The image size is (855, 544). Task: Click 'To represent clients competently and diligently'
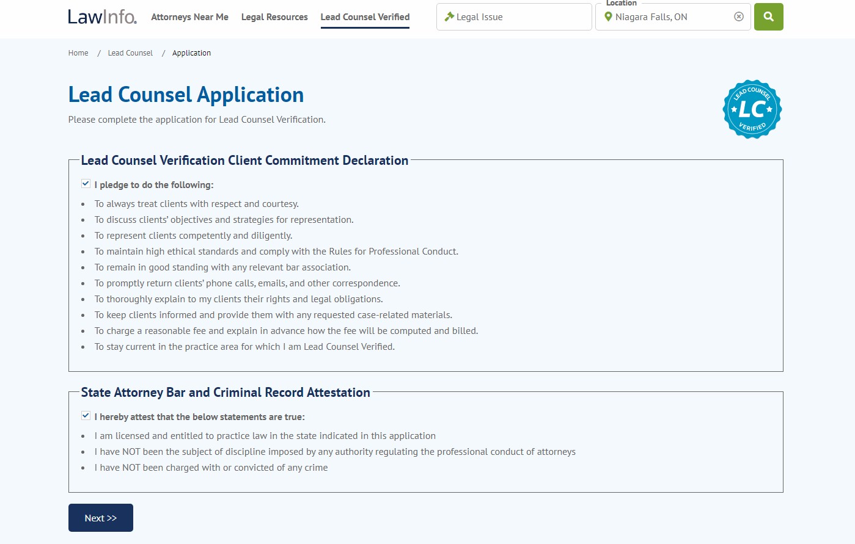point(194,236)
